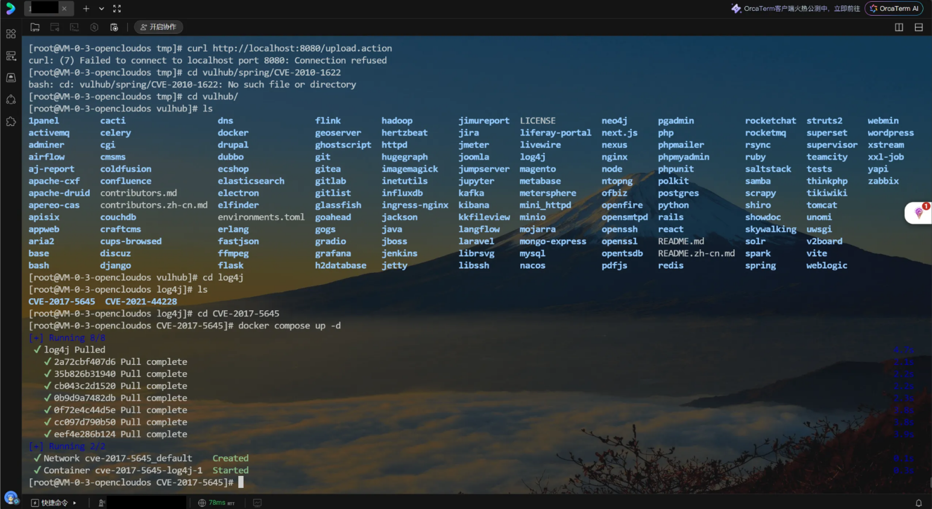932x509 pixels.
Task: Select the mongo-express directory name
Action: (553, 241)
